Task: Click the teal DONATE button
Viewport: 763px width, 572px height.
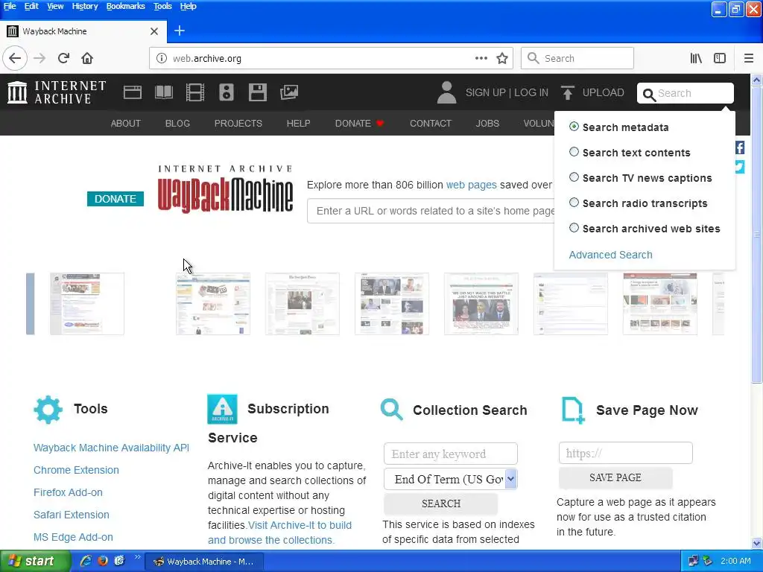Action: tap(115, 199)
